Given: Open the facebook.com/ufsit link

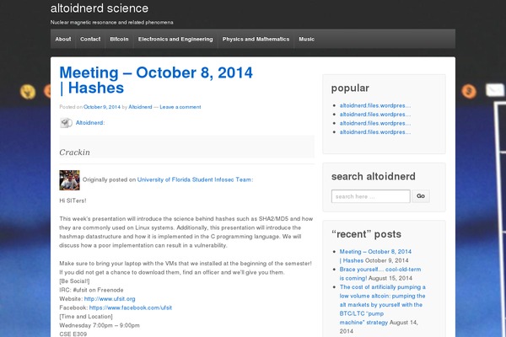Looking at the screenshot, I should click(131, 308).
